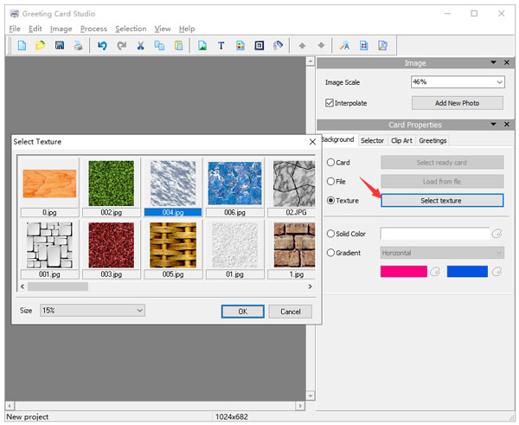Viewport: 519px width, 425px height.
Task: Select the 005.jpg woven texture thumbnail
Action: (173, 245)
